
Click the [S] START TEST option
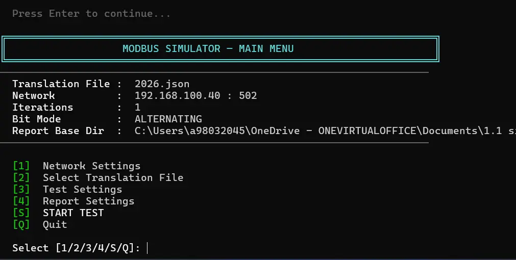58,213
